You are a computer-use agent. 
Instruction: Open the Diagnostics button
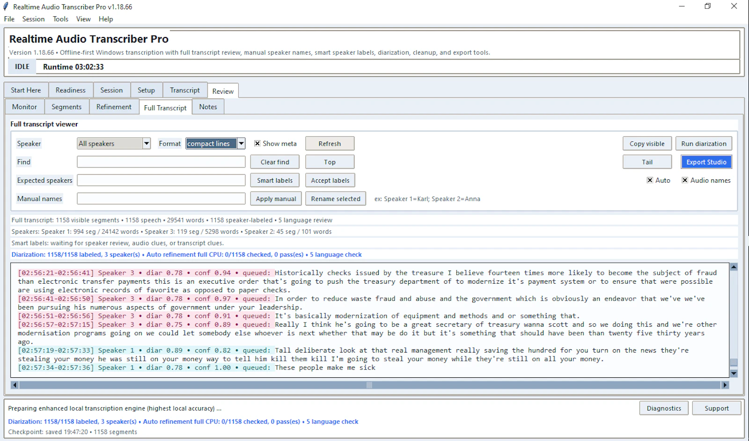[x=664, y=408]
